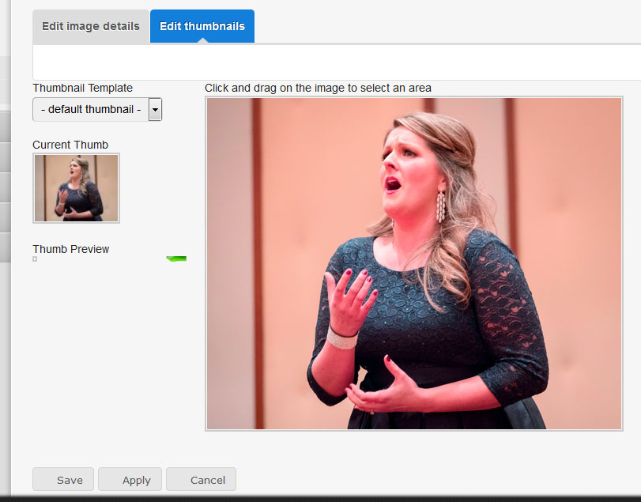
Task: Click the Thumb Preview label text
Action: coord(71,249)
